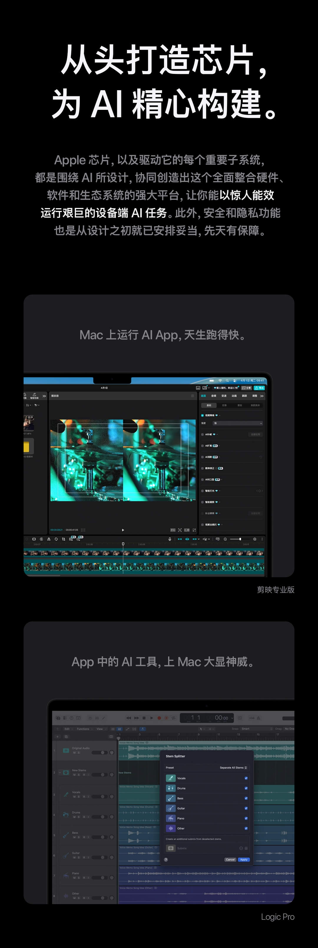Click the Original Audio track icon in Logic Pro
318x948 pixels.
[66, 750]
